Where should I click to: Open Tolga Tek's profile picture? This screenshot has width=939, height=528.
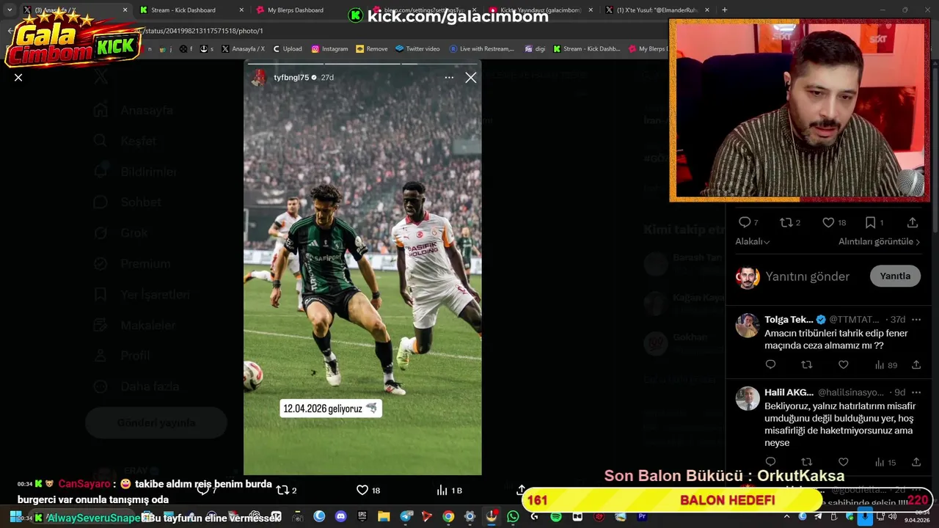click(748, 326)
